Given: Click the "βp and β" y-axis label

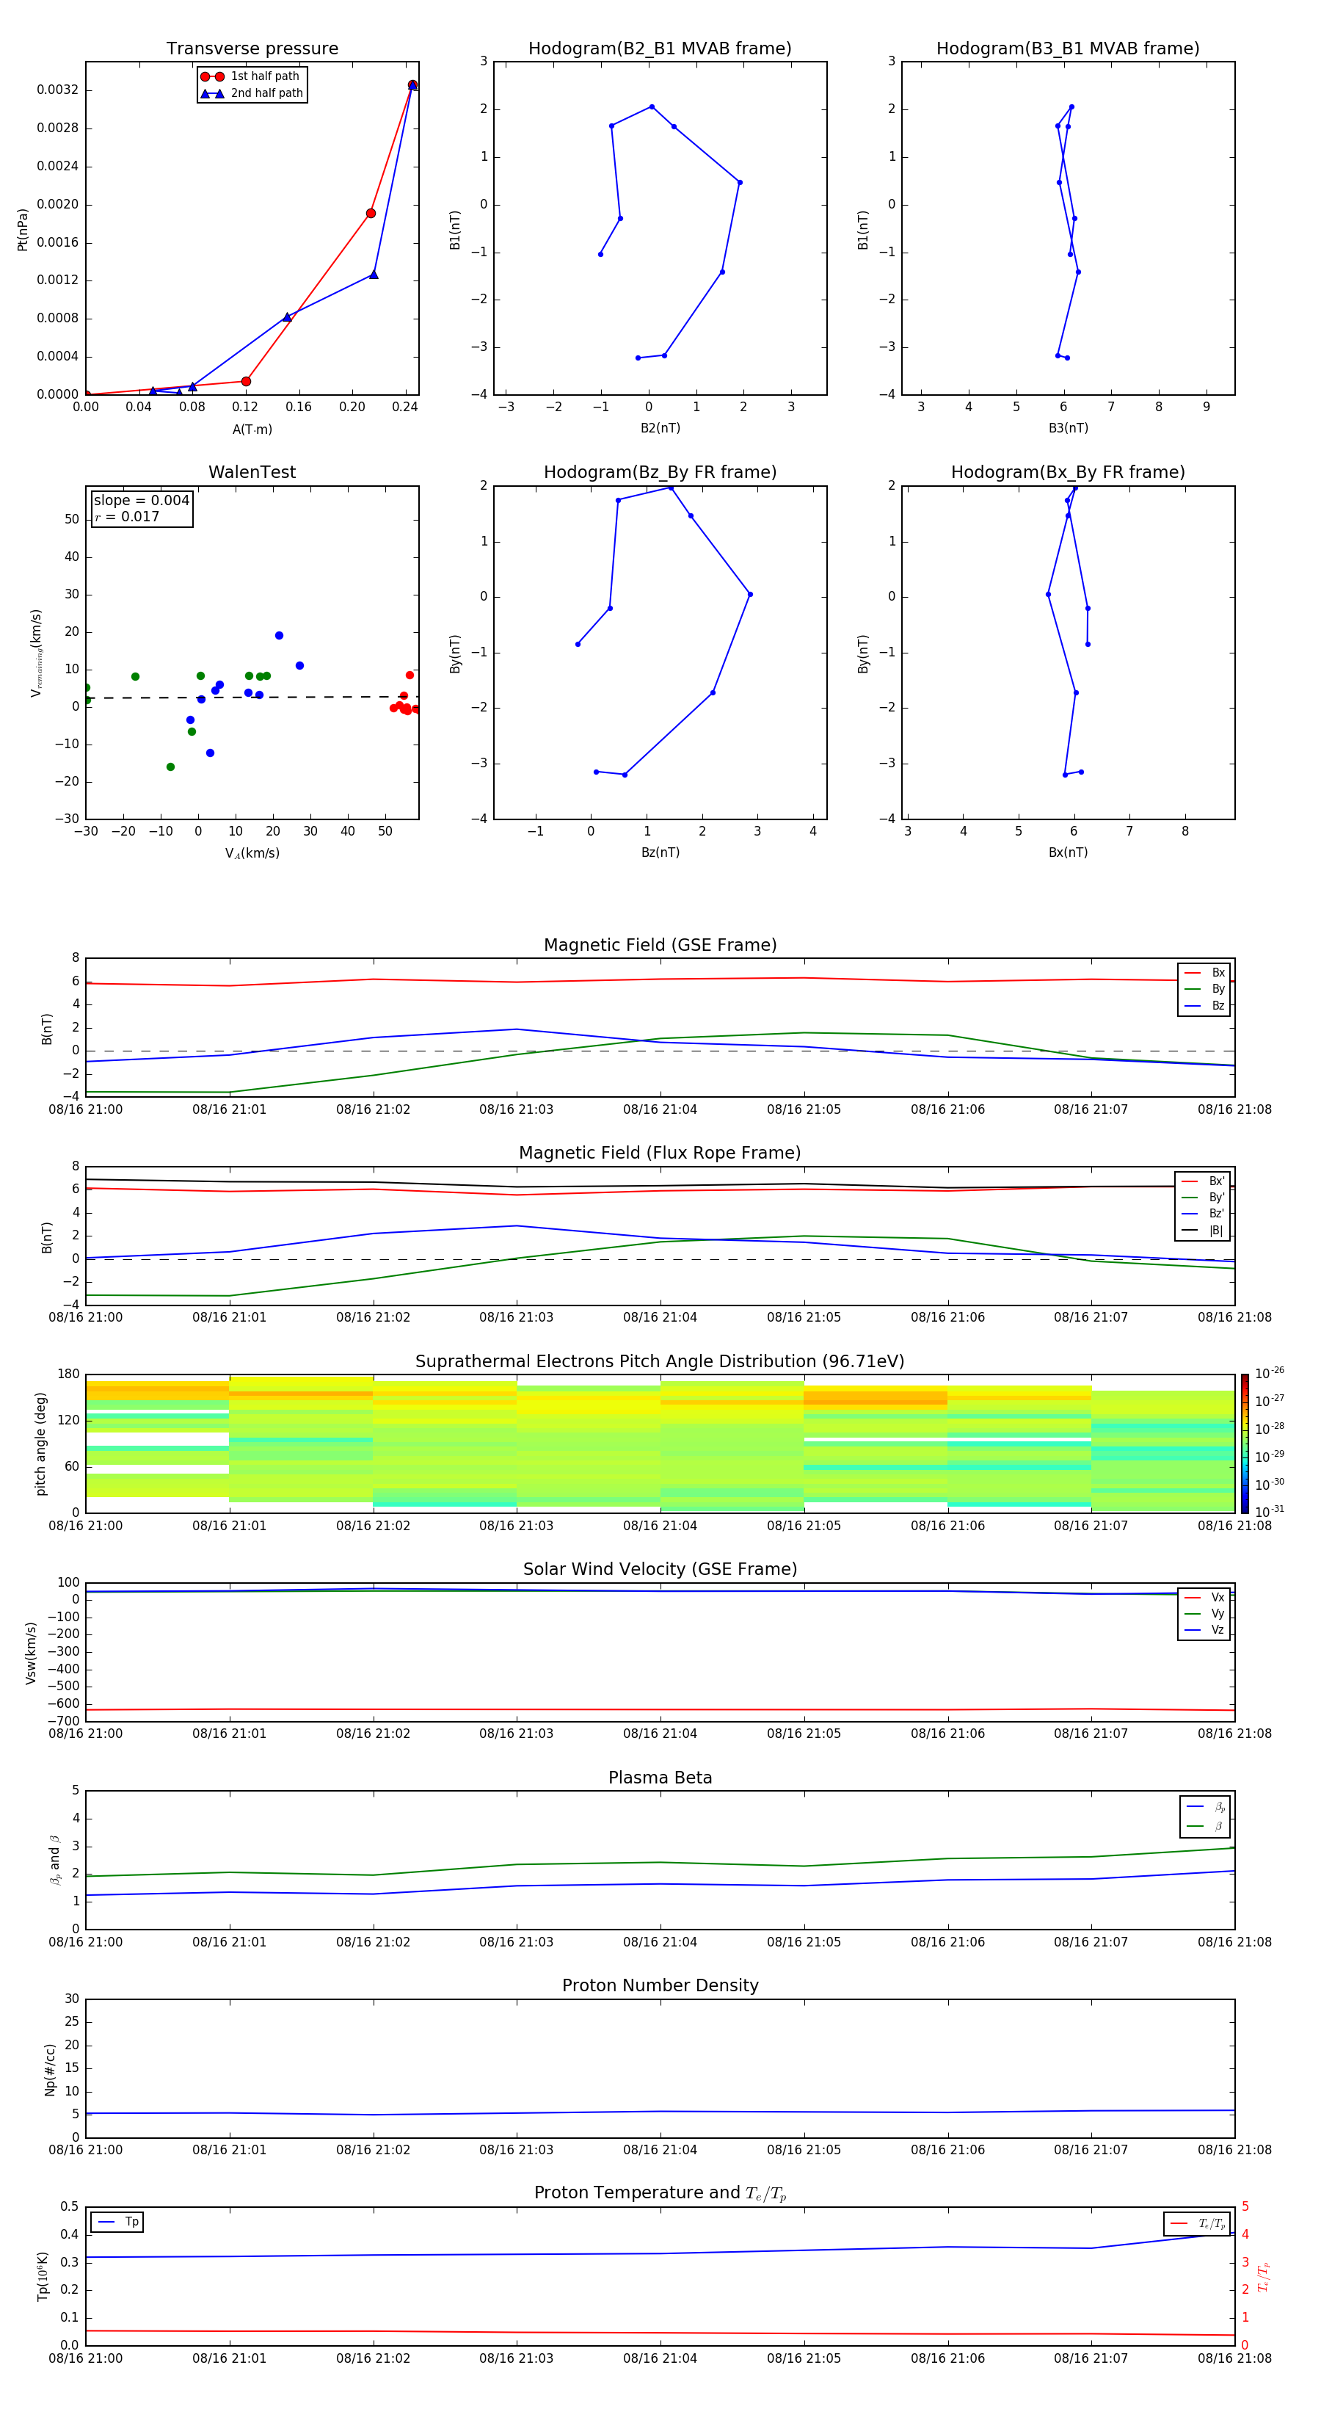Looking at the screenshot, I should pos(54,1860).
